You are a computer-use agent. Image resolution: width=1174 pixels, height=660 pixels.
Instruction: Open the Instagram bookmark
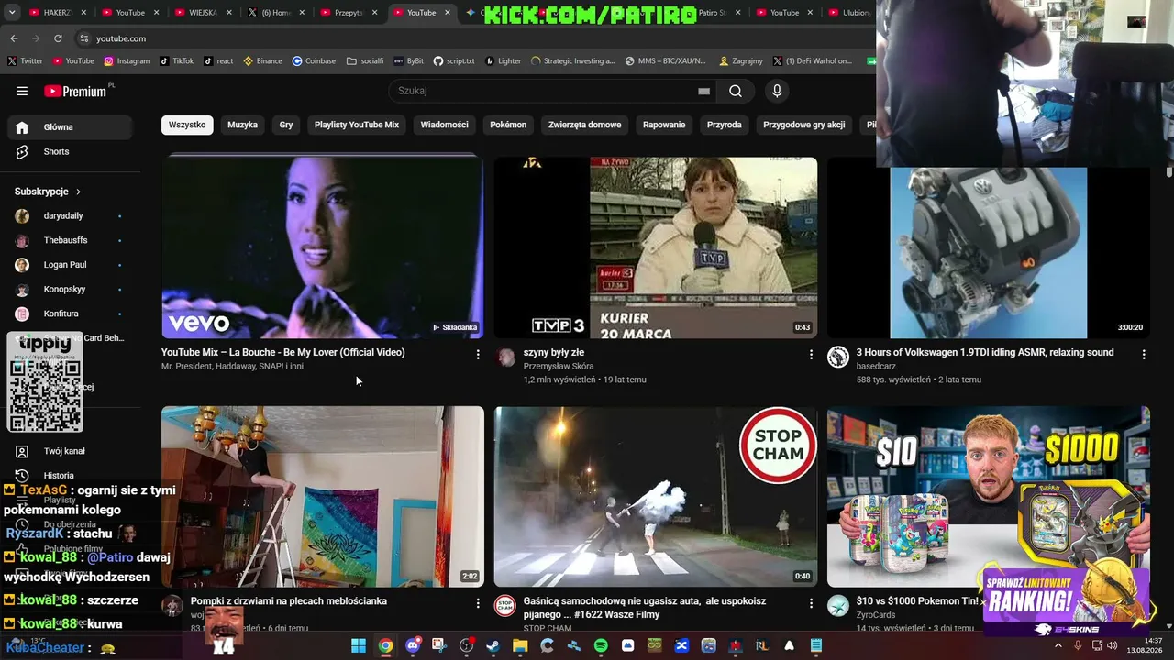pos(127,61)
